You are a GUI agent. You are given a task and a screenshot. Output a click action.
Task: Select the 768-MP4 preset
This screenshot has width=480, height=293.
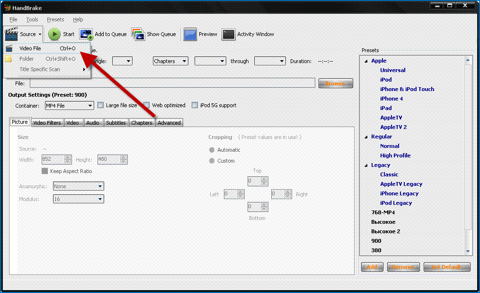click(x=383, y=213)
